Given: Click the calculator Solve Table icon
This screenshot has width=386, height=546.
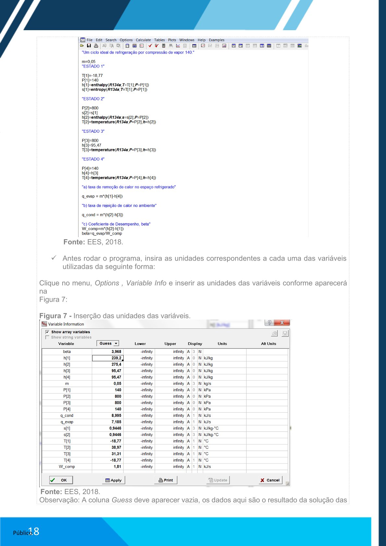Looking at the screenshot, I should tap(163, 46).
